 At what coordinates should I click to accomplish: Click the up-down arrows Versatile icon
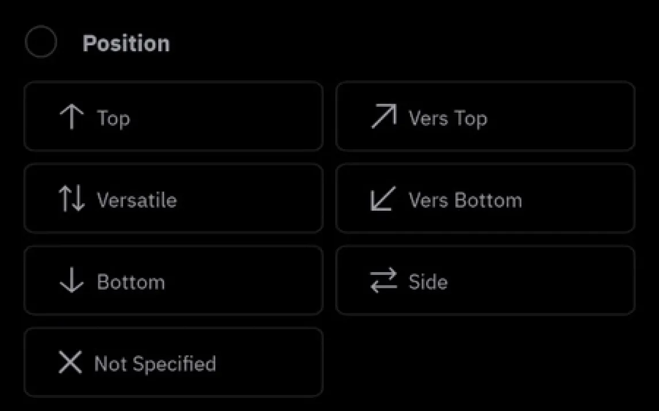(x=72, y=199)
